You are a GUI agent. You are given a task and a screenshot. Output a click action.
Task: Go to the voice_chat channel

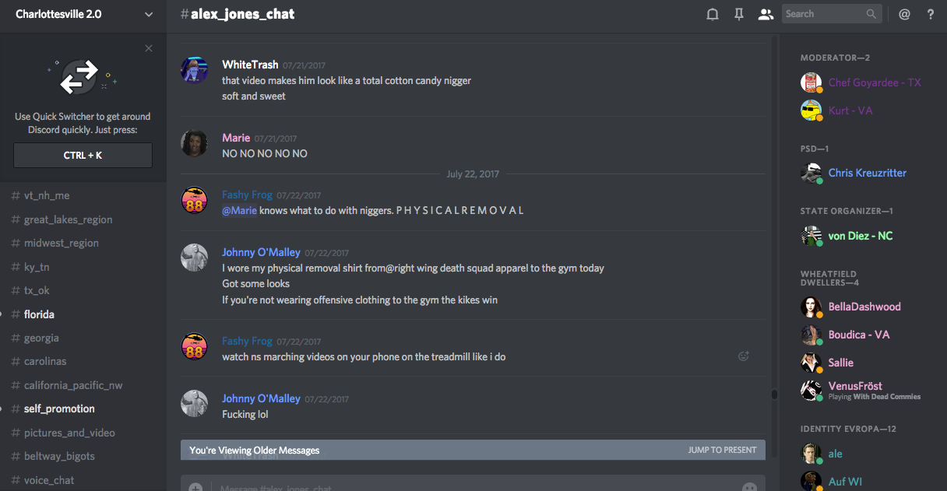(49, 480)
